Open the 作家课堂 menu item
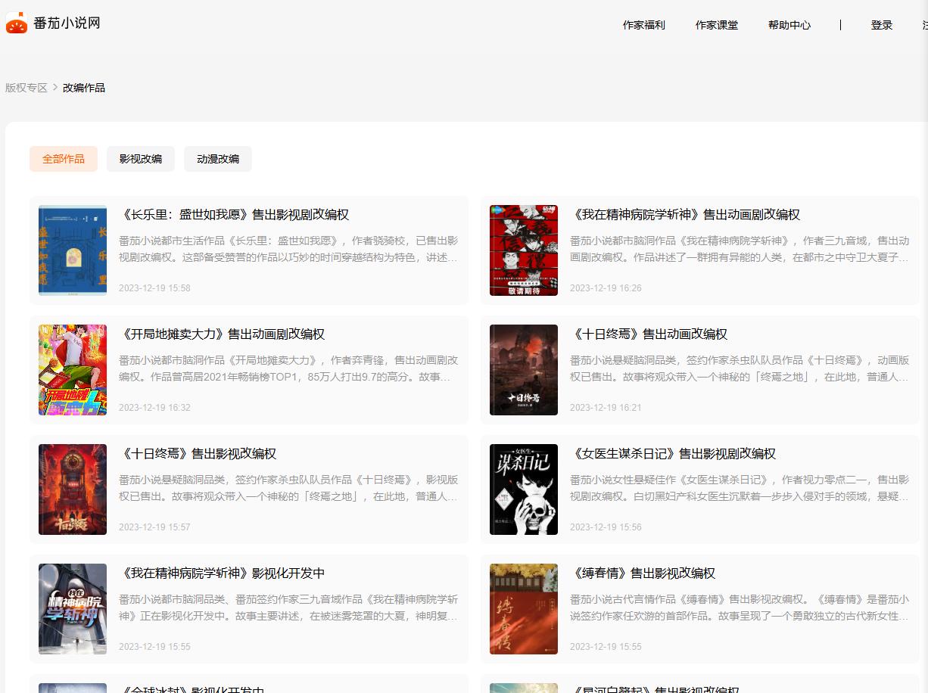Image resolution: width=928 pixels, height=693 pixels. (x=716, y=25)
